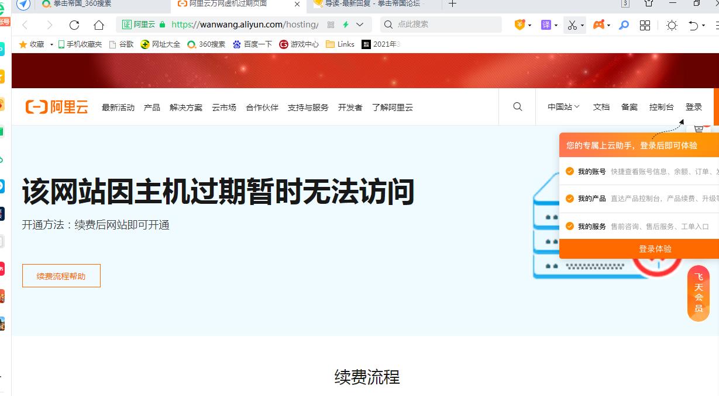Screen dimensions: 719x396
Task: Open the 游戏中心 bookmark
Action: point(299,44)
